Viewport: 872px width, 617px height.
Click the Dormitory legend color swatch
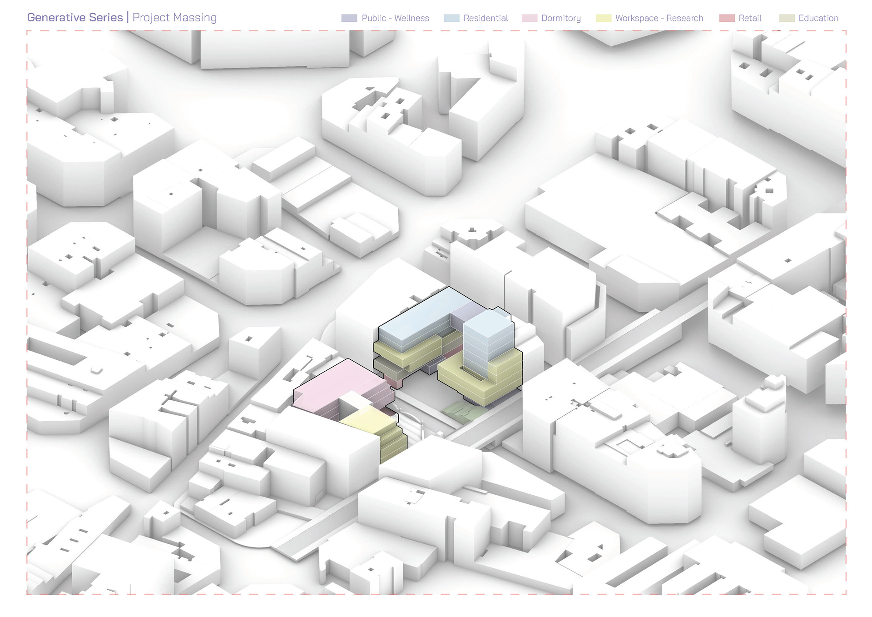[x=530, y=18]
